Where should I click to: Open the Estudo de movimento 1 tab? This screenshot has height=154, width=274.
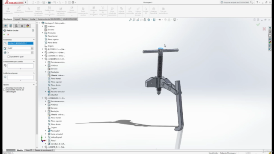pos(44,150)
